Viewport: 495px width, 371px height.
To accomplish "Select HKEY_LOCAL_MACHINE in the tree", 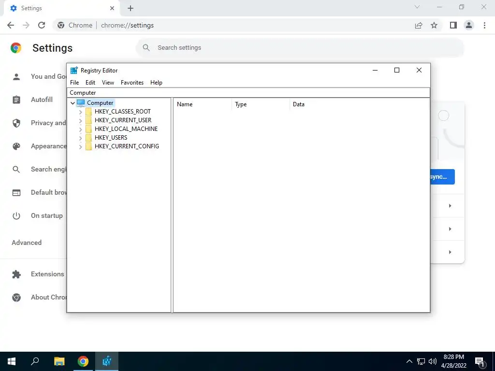I will pos(126,128).
